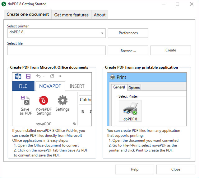
Task: Open printer Preferences
Action: [128, 33]
